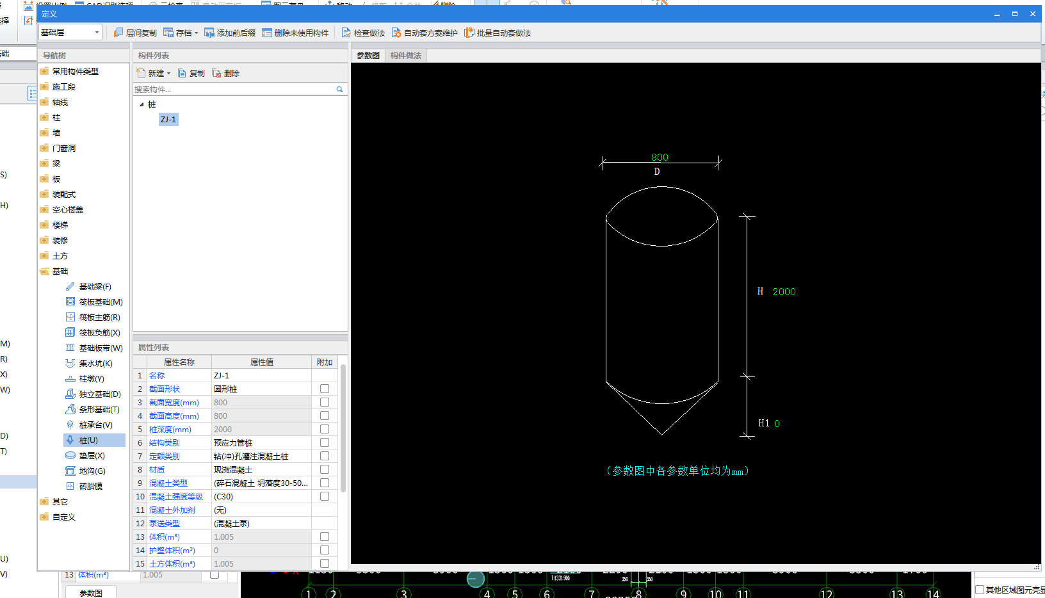Toggle 附加 checkbox for 截面宽度(mm)
1045x598 pixels.
pos(325,402)
